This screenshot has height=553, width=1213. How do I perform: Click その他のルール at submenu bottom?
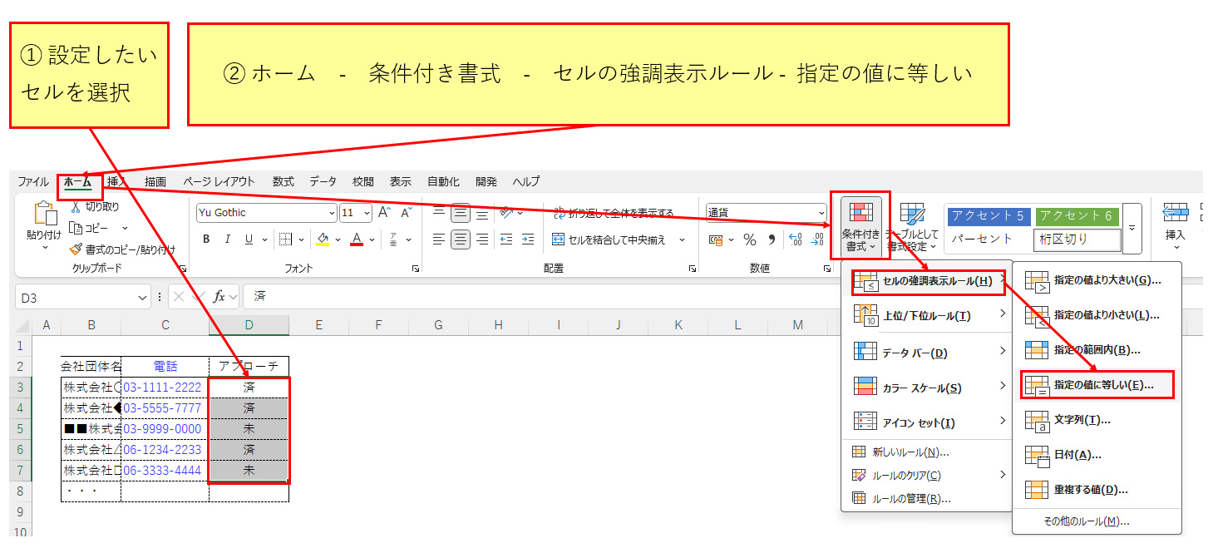(1086, 521)
